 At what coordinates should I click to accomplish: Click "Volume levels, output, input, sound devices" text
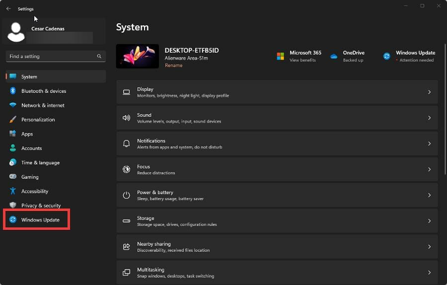(179, 122)
